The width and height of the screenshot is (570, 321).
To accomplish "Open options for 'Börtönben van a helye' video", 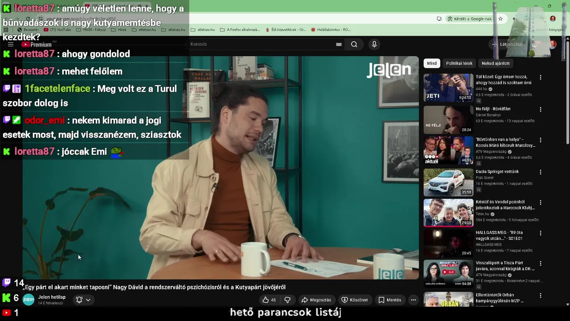I will click(x=541, y=140).
